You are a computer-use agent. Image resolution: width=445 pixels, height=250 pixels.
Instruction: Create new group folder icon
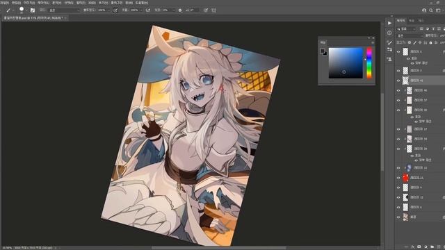pos(432,247)
